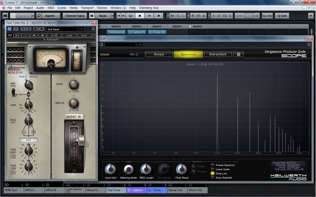Open Scope settings gear icon

(238, 54)
